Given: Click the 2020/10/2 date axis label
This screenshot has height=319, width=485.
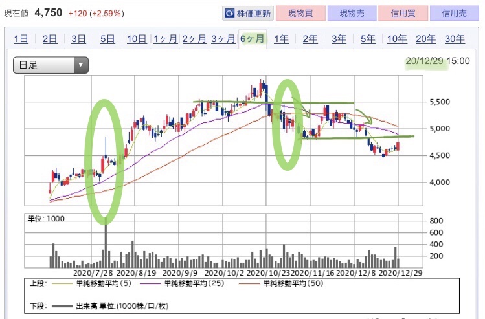Looking at the screenshot, I should (x=224, y=273).
